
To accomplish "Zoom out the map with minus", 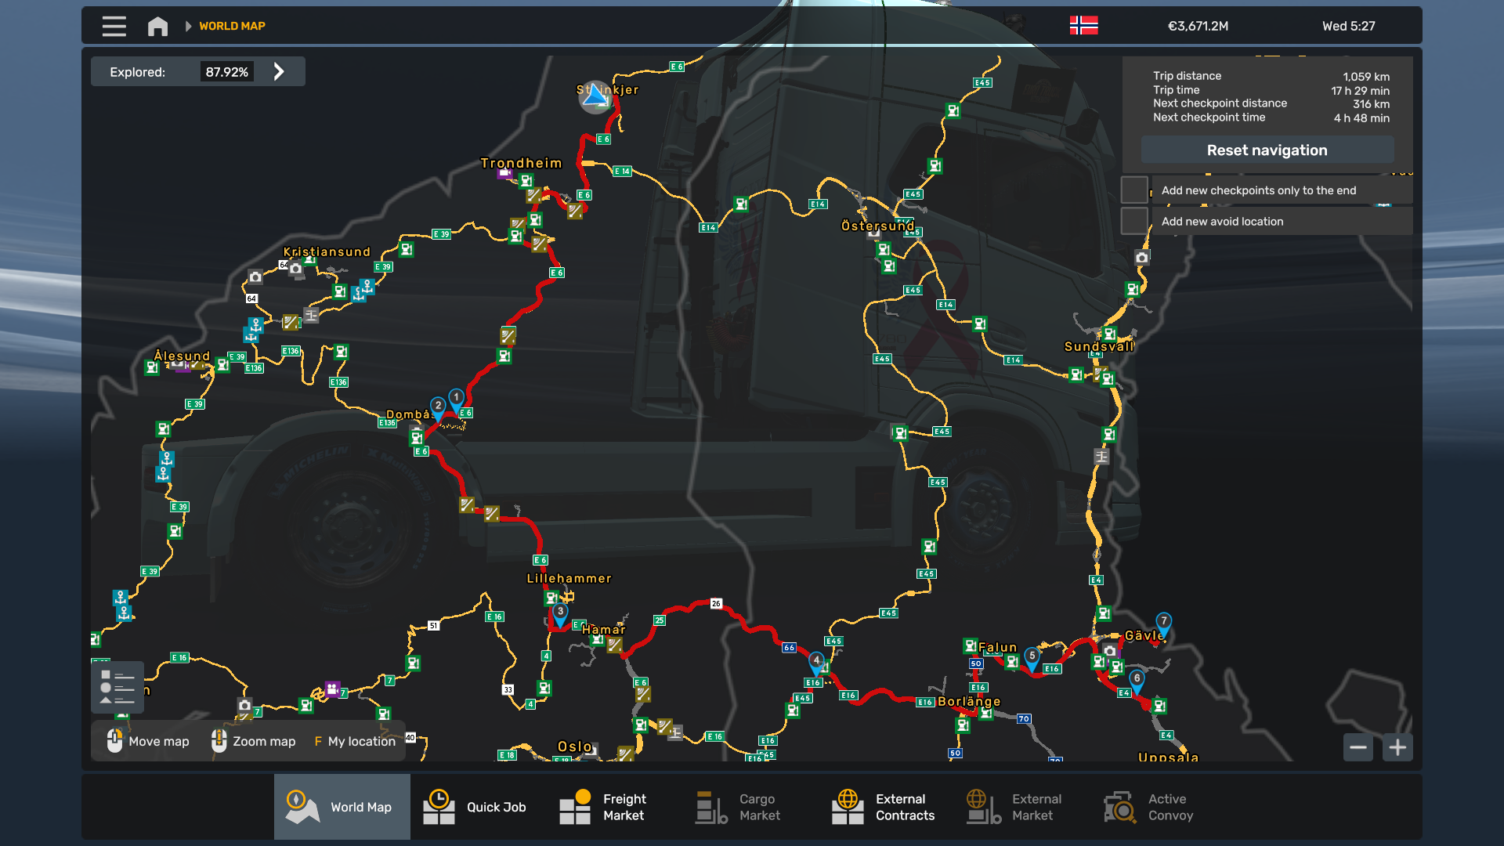I will 1358,747.
